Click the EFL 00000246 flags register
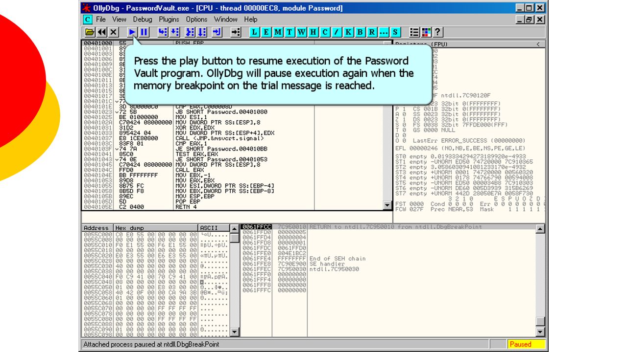Screen dimensions: 627x352 coord(460,148)
